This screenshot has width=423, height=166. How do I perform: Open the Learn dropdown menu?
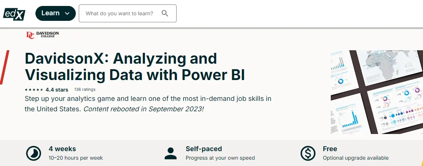(x=56, y=13)
